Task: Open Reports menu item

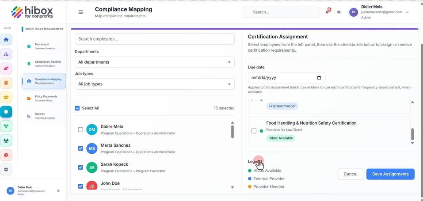Action: coord(44,116)
